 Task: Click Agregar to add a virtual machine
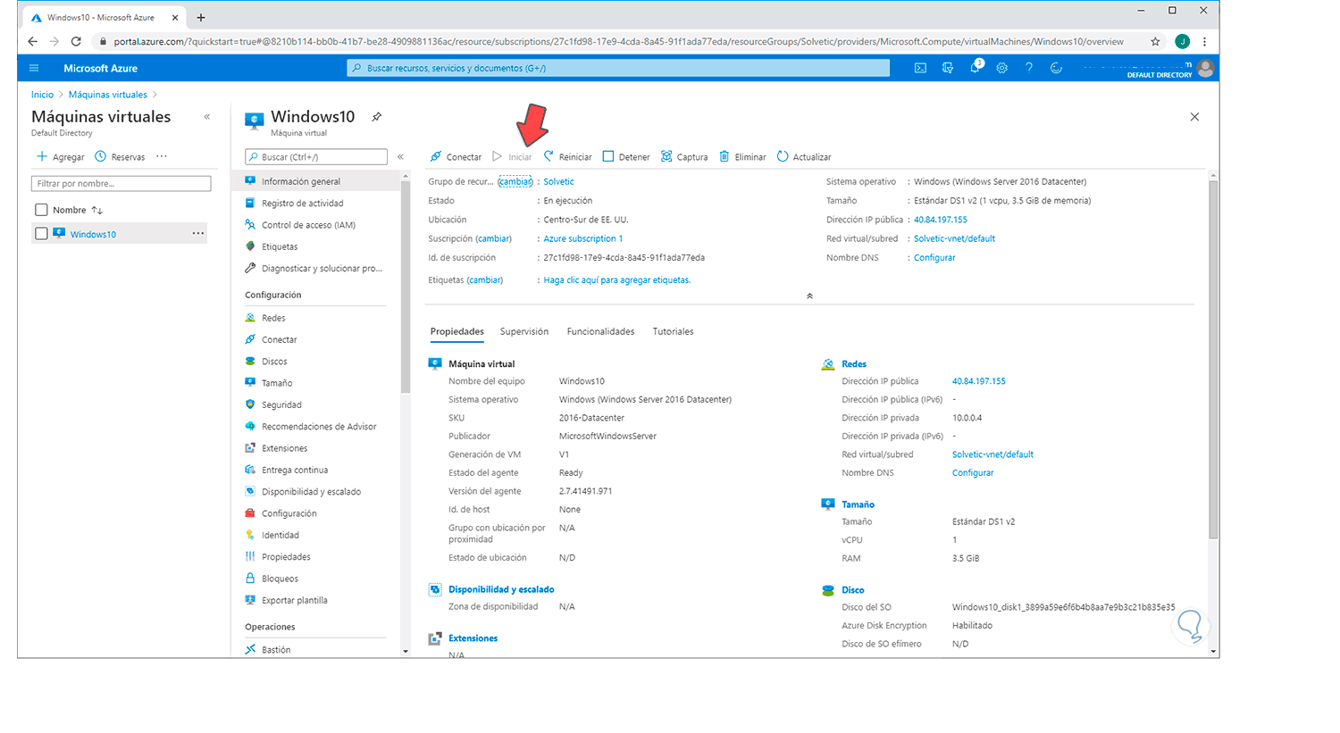60,157
